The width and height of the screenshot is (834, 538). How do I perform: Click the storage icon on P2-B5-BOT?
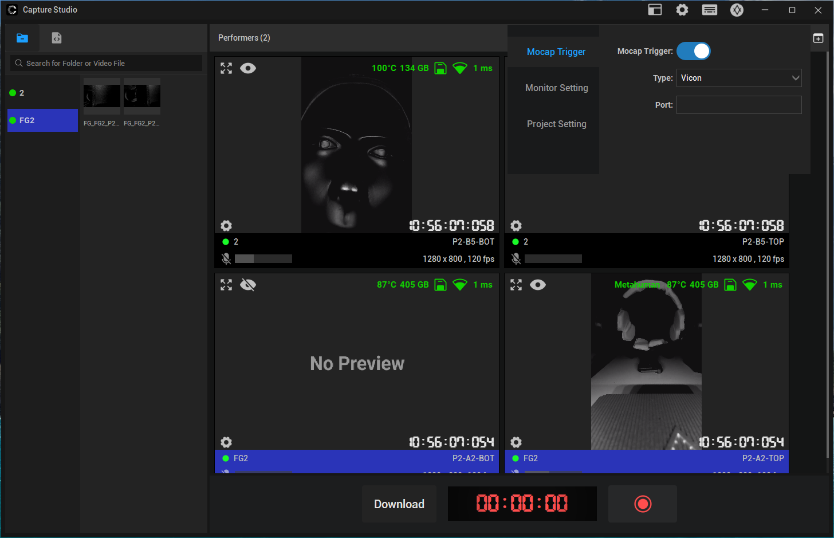pos(440,68)
